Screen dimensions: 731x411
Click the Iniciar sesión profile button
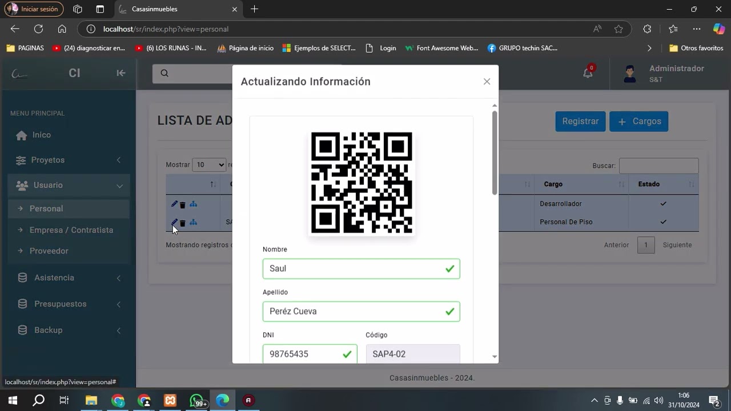pyautogui.click(x=34, y=9)
